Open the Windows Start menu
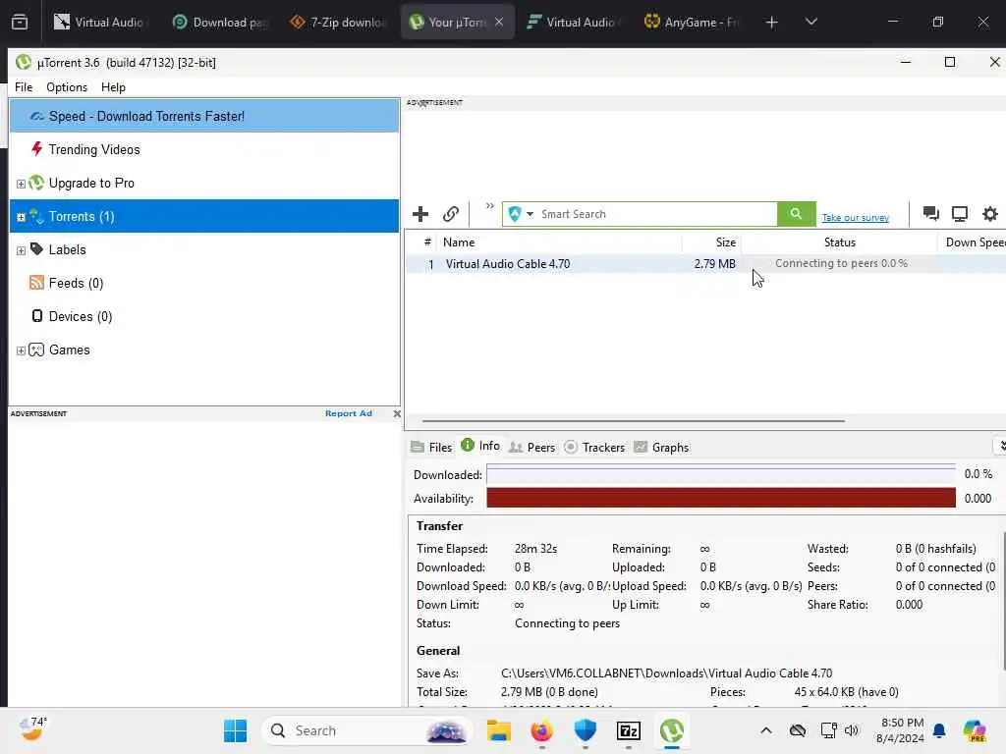The image size is (1006, 754). click(x=235, y=730)
